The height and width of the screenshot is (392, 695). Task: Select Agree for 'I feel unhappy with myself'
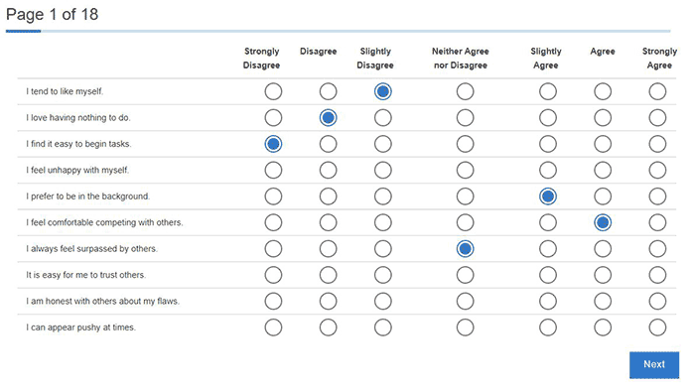point(603,170)
